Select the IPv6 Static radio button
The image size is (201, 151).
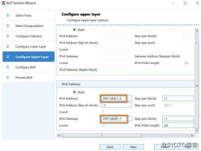click(x=75, y=92)
